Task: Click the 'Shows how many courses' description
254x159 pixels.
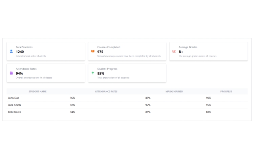Action: pos(129,56)
